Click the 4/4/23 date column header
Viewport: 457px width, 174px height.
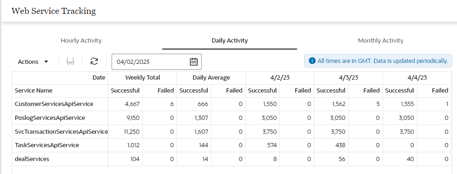(x=417, y=77)
